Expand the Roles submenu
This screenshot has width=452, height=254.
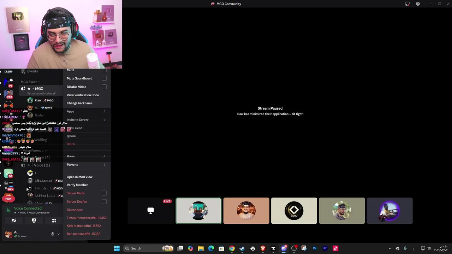click(87, 156)
